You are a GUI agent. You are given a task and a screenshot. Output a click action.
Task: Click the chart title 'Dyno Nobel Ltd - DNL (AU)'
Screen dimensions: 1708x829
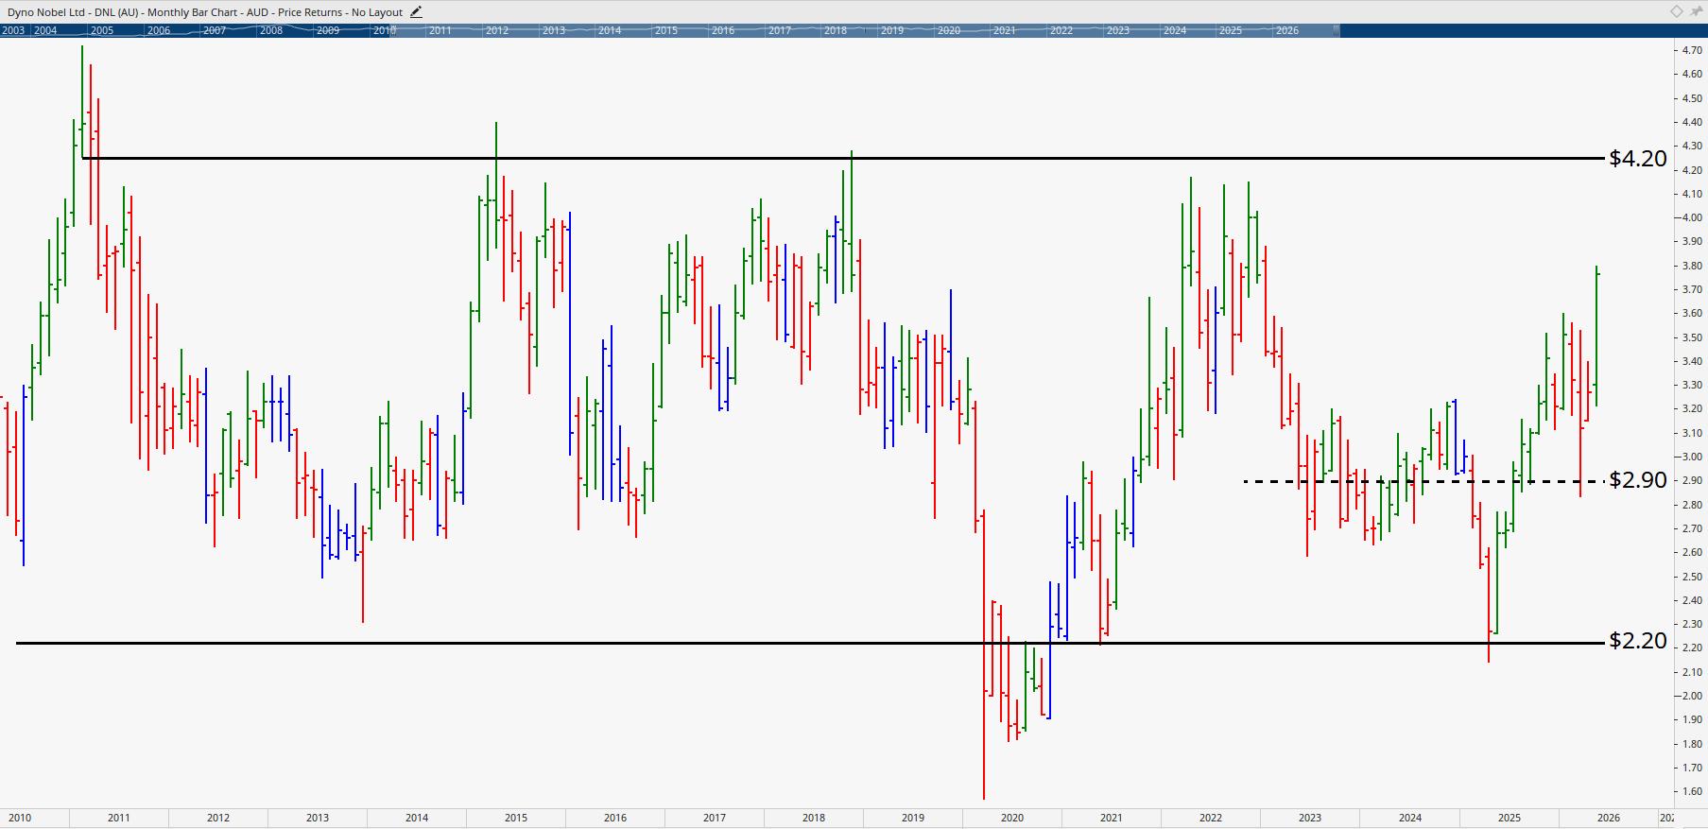tap(73, 12)
